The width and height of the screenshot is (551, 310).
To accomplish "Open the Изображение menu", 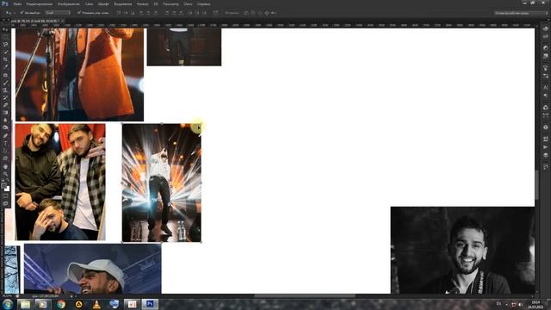I will 68,3.
